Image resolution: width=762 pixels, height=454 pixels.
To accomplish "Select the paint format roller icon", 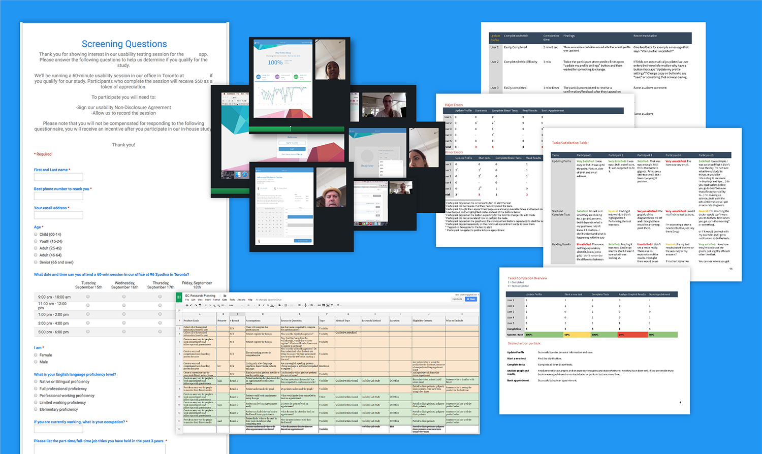I will [x=200, y=305].
